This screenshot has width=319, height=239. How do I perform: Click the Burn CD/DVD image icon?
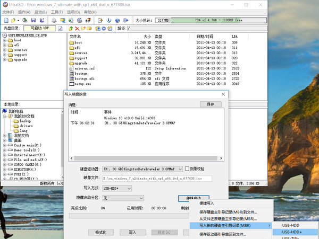88,20
